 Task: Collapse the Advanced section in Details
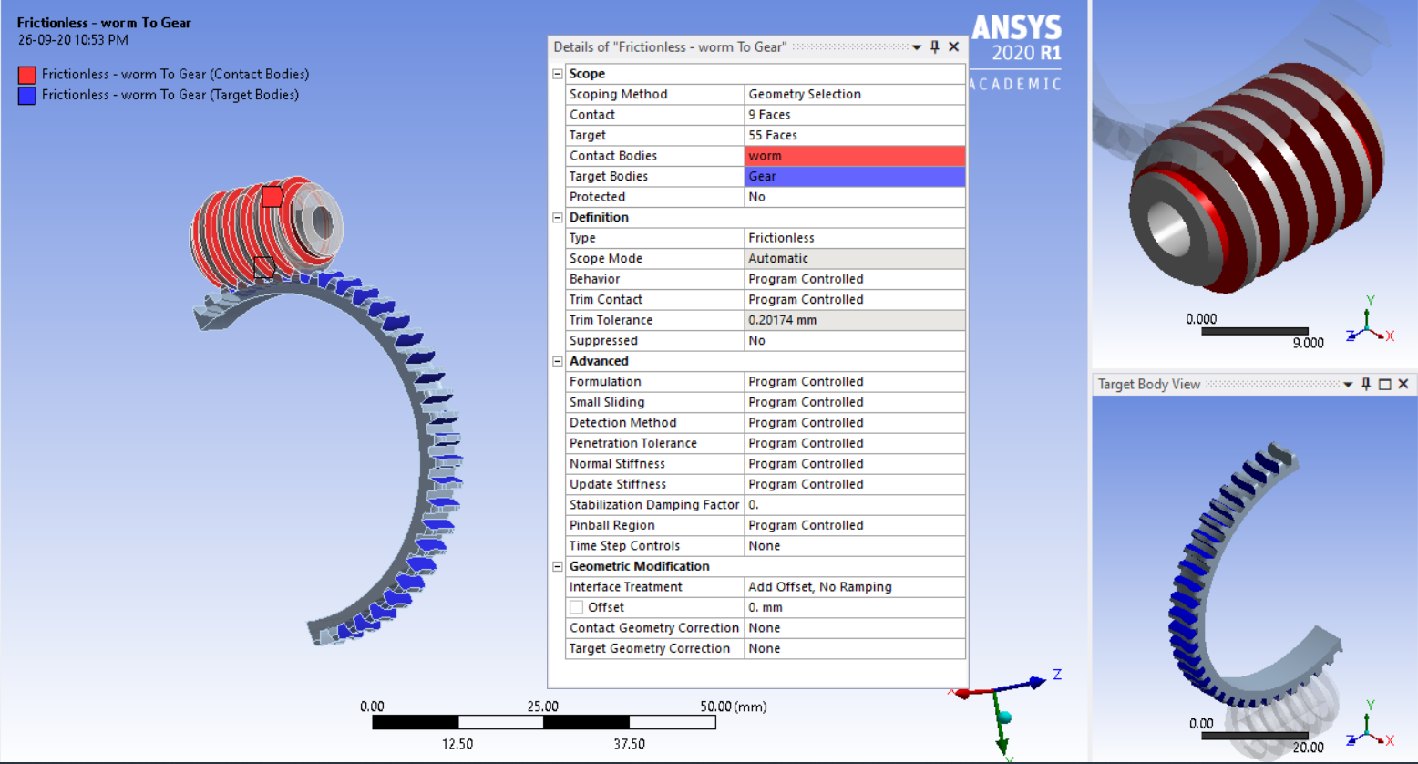click(x=557, y=361)
